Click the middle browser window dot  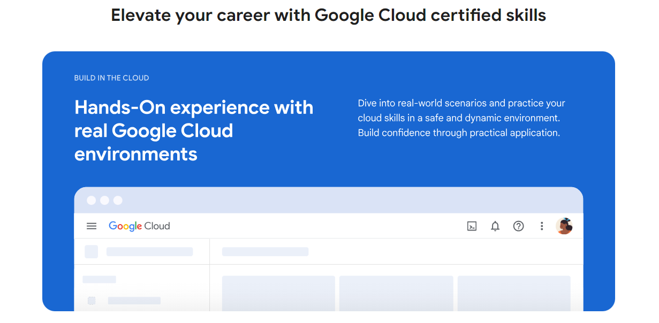104,199
